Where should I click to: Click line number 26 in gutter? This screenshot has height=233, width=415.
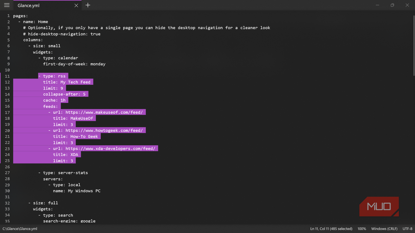coord(7,167)
